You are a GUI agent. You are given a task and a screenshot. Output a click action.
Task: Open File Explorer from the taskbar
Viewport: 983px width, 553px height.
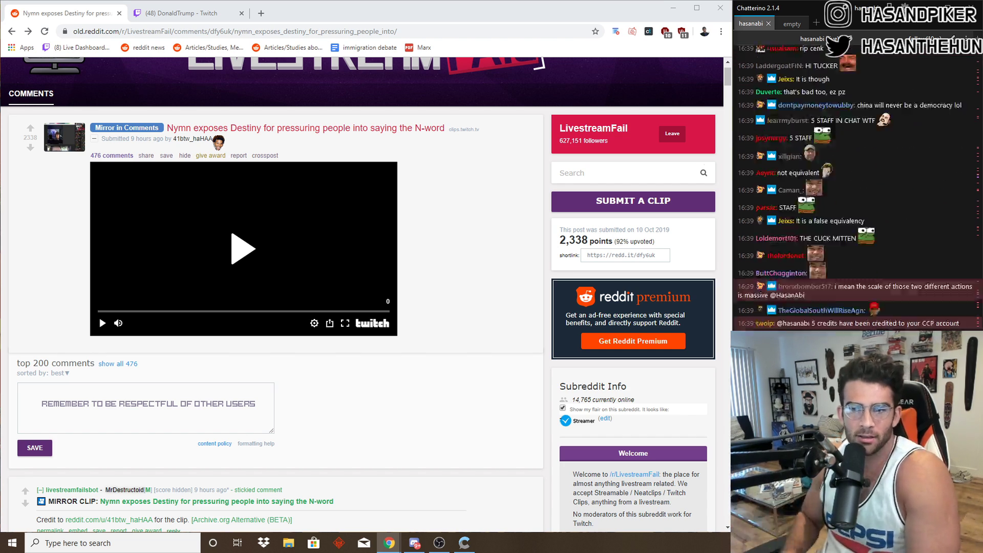pyautogui.click(x=289, y=543)
